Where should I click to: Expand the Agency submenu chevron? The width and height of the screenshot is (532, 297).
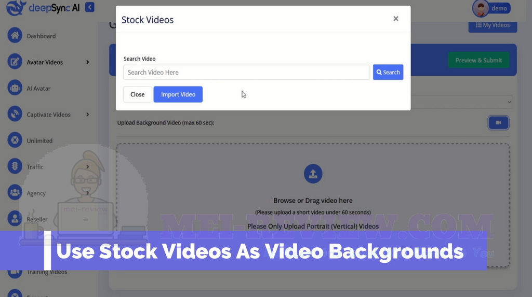pyautogui.click(x=87, y=193)
